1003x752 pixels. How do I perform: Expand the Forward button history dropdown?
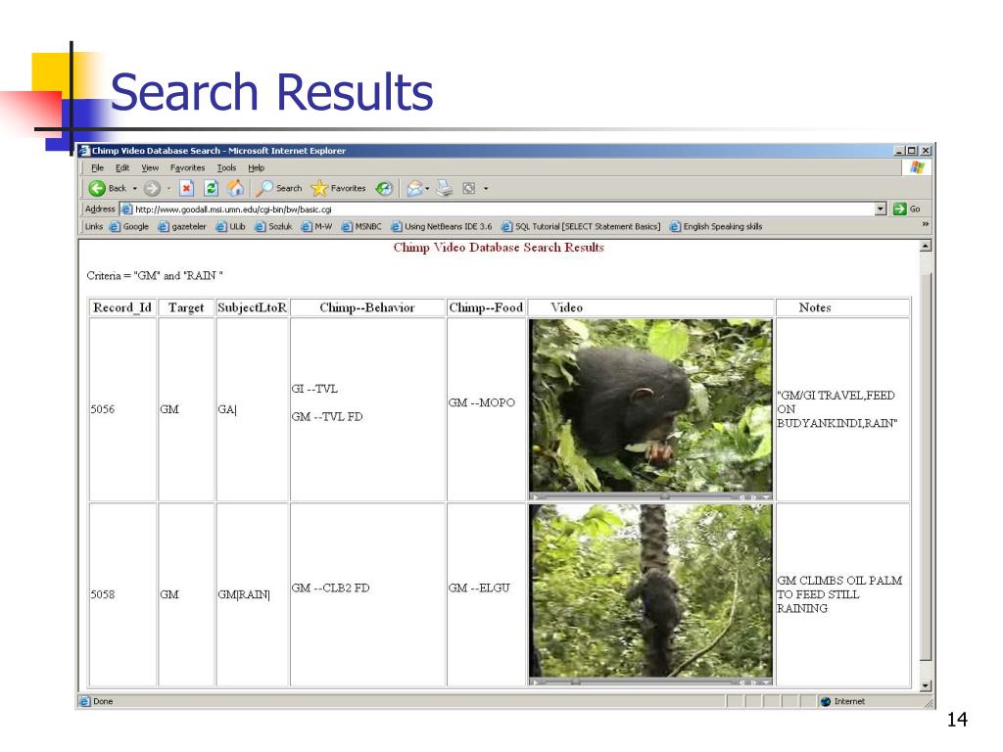tap(168, 189)
